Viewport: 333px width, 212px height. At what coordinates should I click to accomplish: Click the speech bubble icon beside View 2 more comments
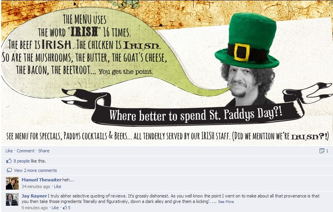coord(9,170)
